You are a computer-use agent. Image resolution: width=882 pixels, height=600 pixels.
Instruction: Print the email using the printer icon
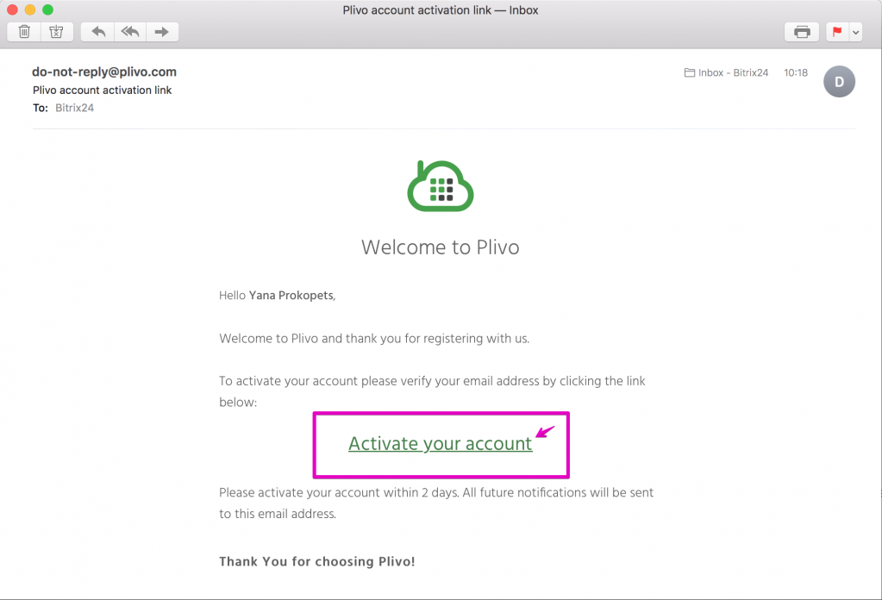click(802, 32)
